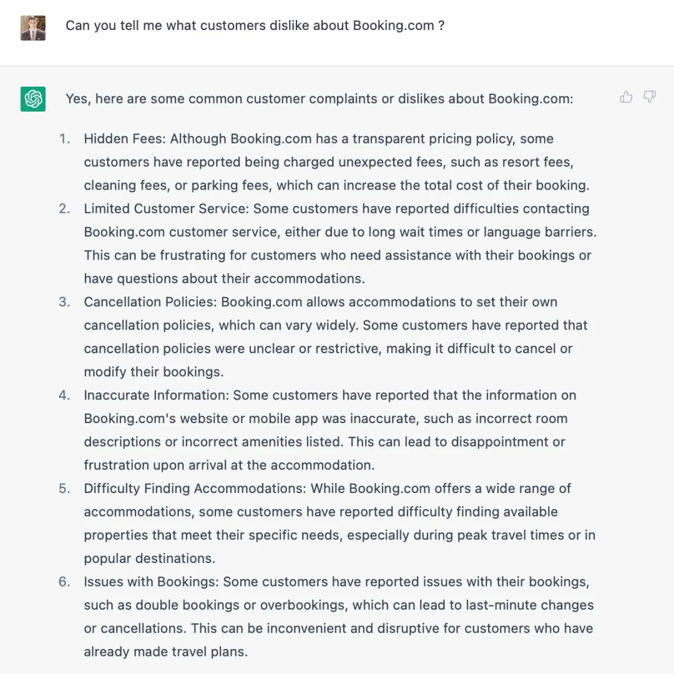Click the user's question about Booking.com
This screenshot has height=674, width=674.
[x=255, y=26]
